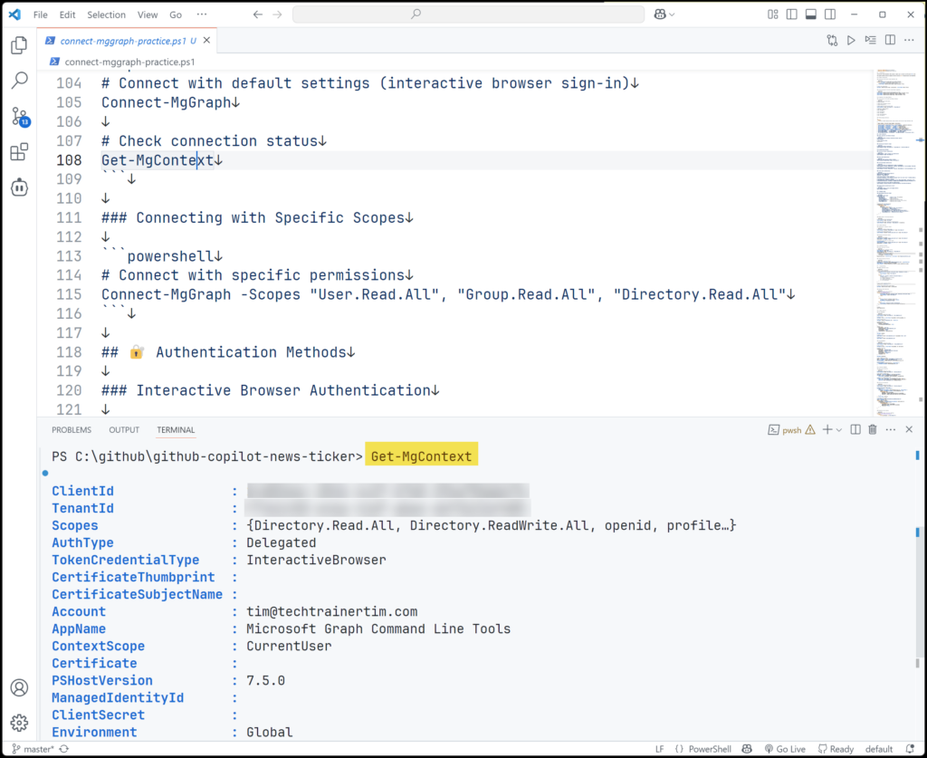The height and width of the screenshot is (758, 927).
Task: Click the master branch indicator
Action: 33,749
